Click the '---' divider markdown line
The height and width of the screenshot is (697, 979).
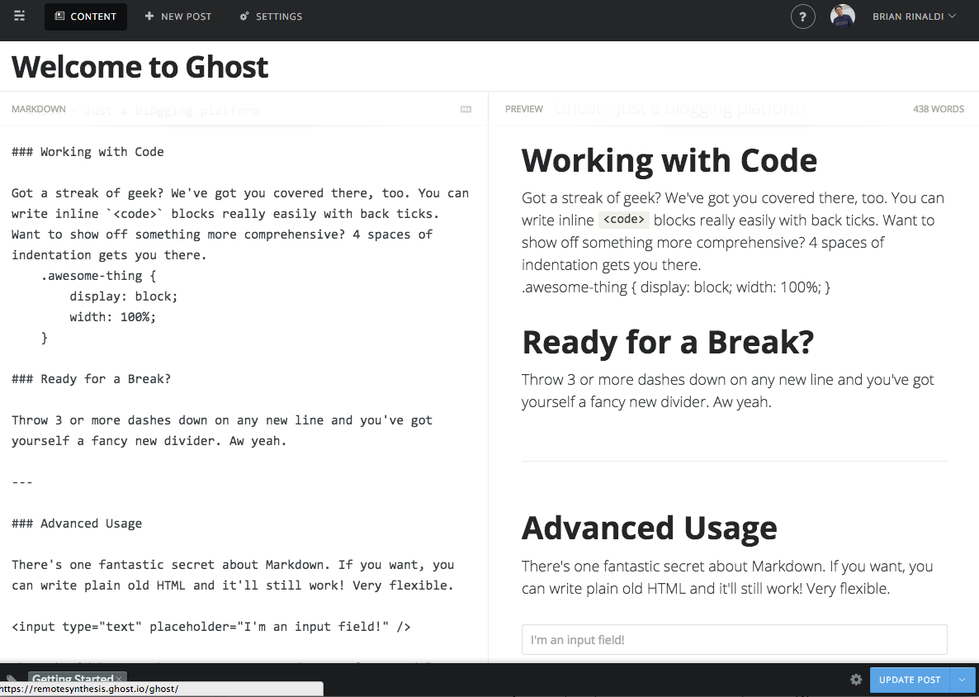tap(21, 482)
